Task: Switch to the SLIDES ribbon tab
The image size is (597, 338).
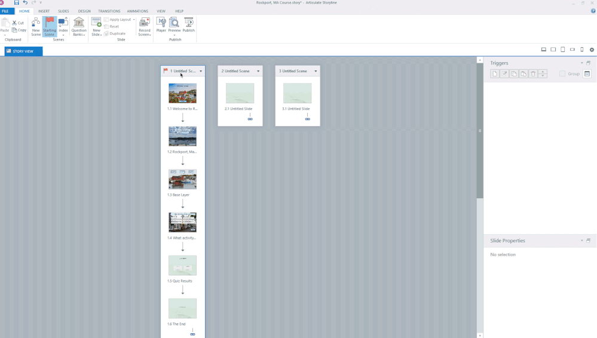Action: [63, 11]
